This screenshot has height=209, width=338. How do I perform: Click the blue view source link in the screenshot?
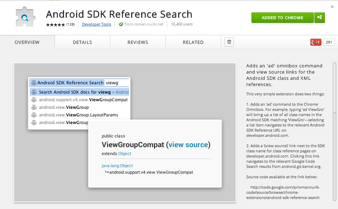click(188, 145)
